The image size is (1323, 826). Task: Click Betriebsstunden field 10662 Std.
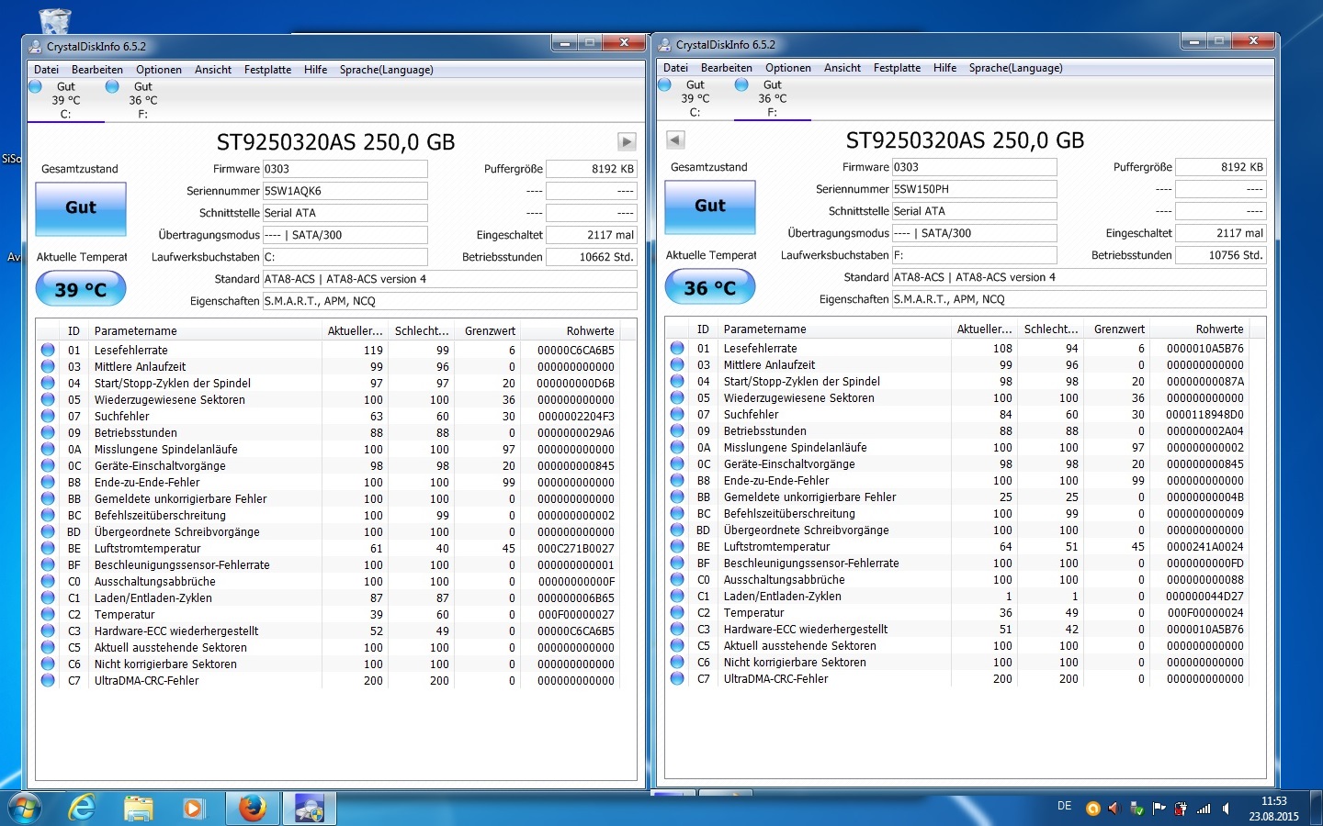[592, 257]
